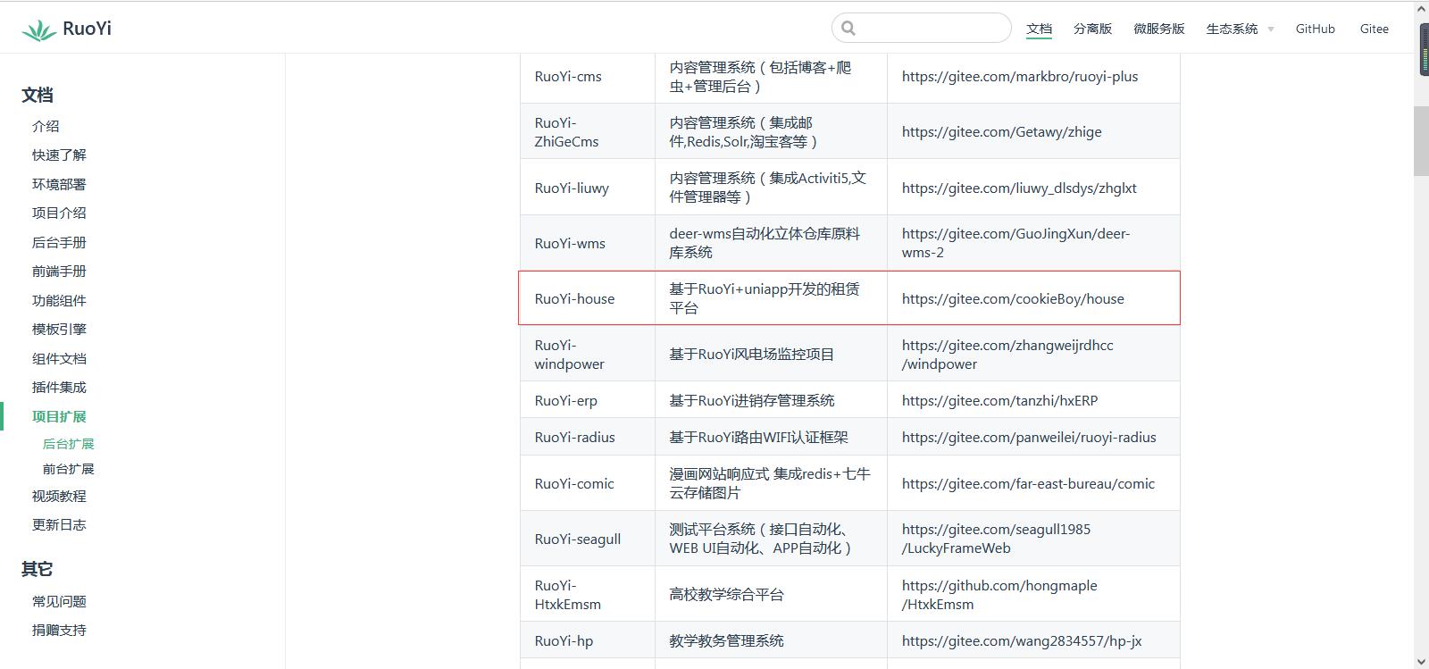Click the 基于RuoYi进销存管理系统 description
The height and width of the screenshot is (669, 1429).
click(x=752, y=400)
